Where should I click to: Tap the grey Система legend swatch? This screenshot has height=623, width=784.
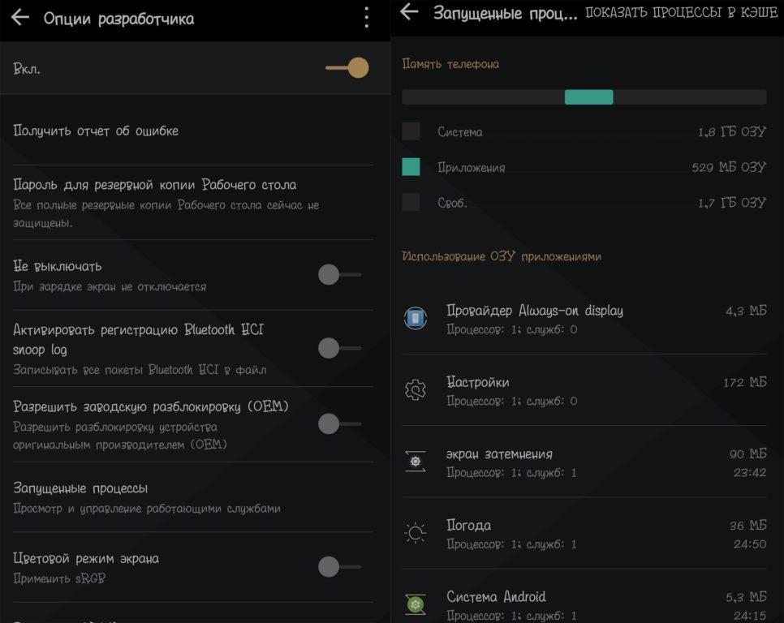(x=411, y=131)
